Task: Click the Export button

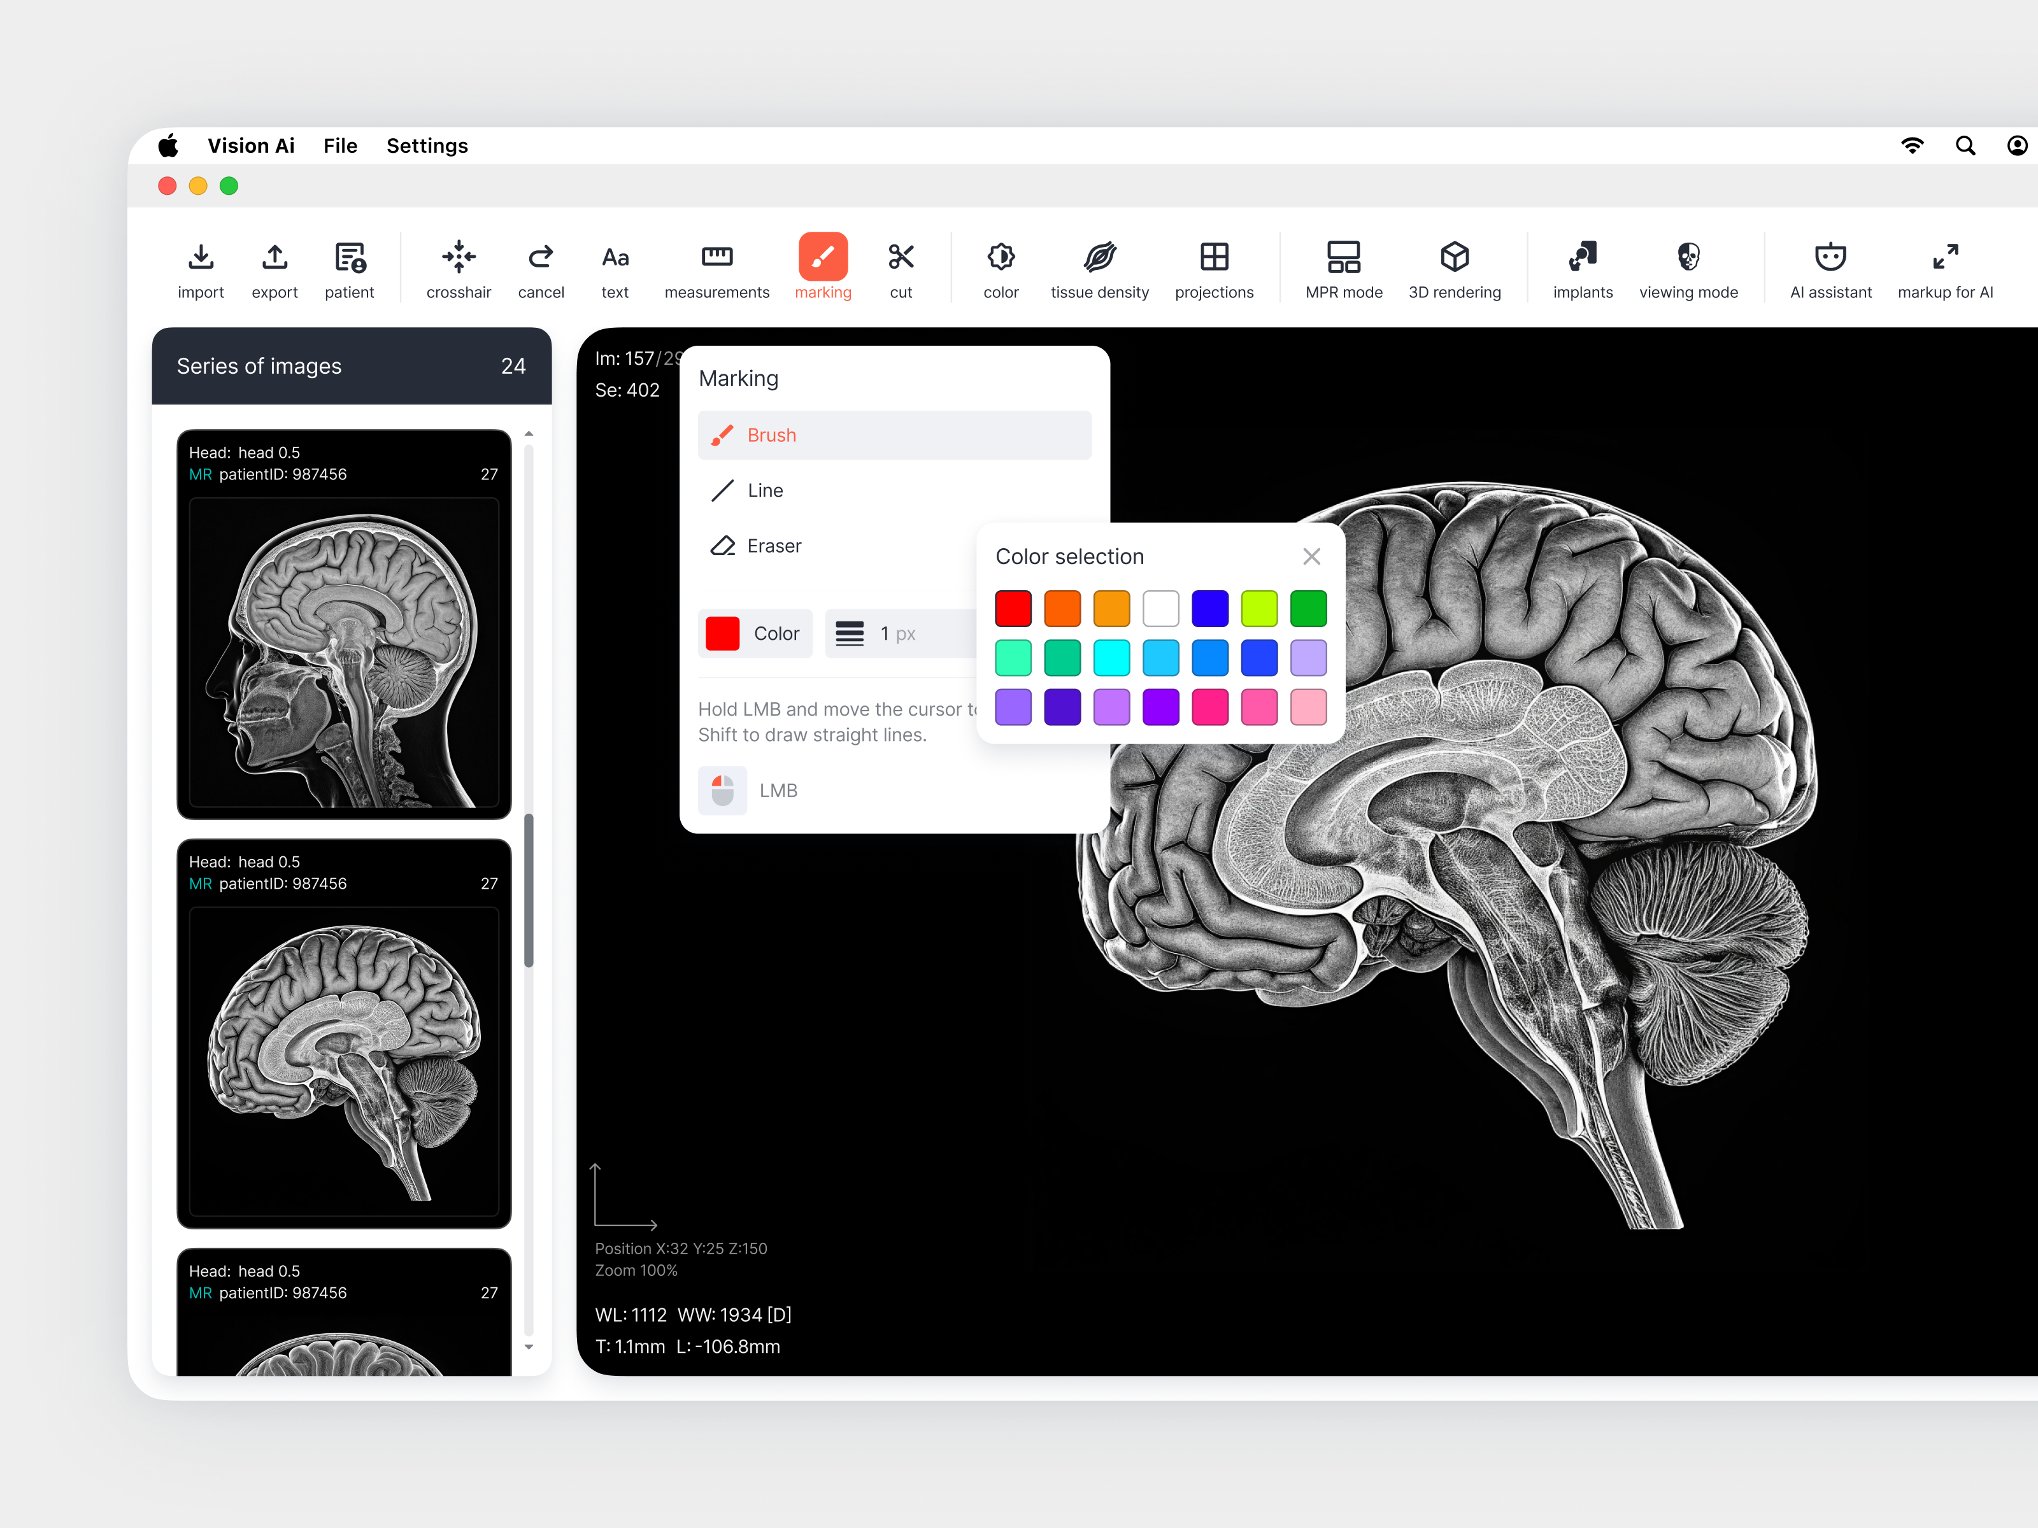Action: coord(274,268)
